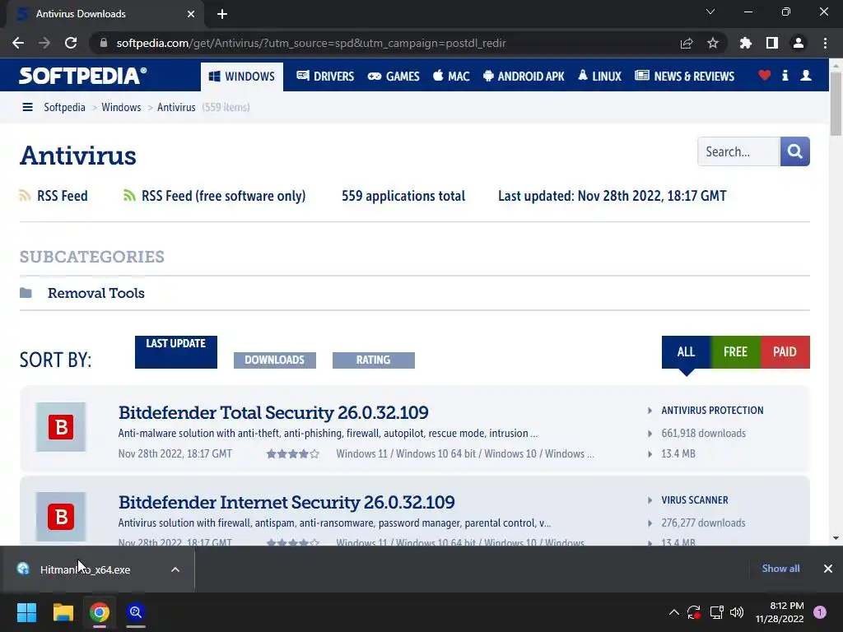This screenshot has height=632, width=843.
Task: Open the Chrome profile avatar
Action: pos(799,43)
